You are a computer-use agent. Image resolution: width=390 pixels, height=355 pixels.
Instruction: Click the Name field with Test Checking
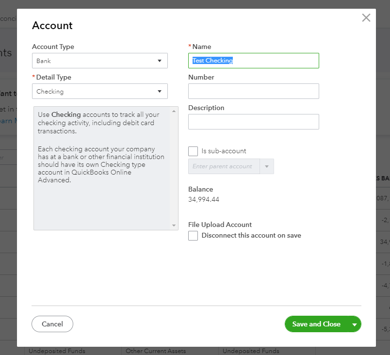253,61
